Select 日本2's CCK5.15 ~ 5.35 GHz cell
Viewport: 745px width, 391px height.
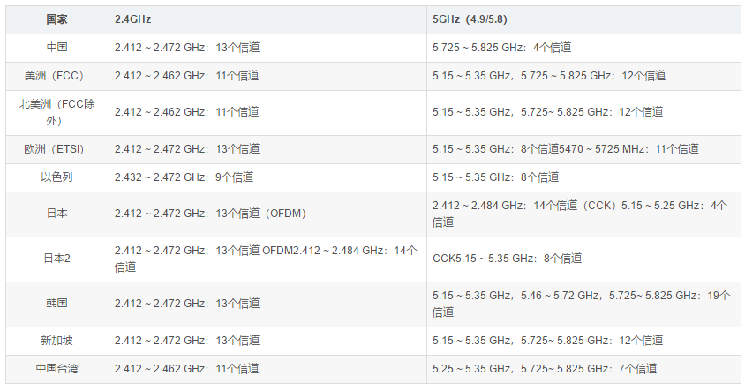coord(507,259)
